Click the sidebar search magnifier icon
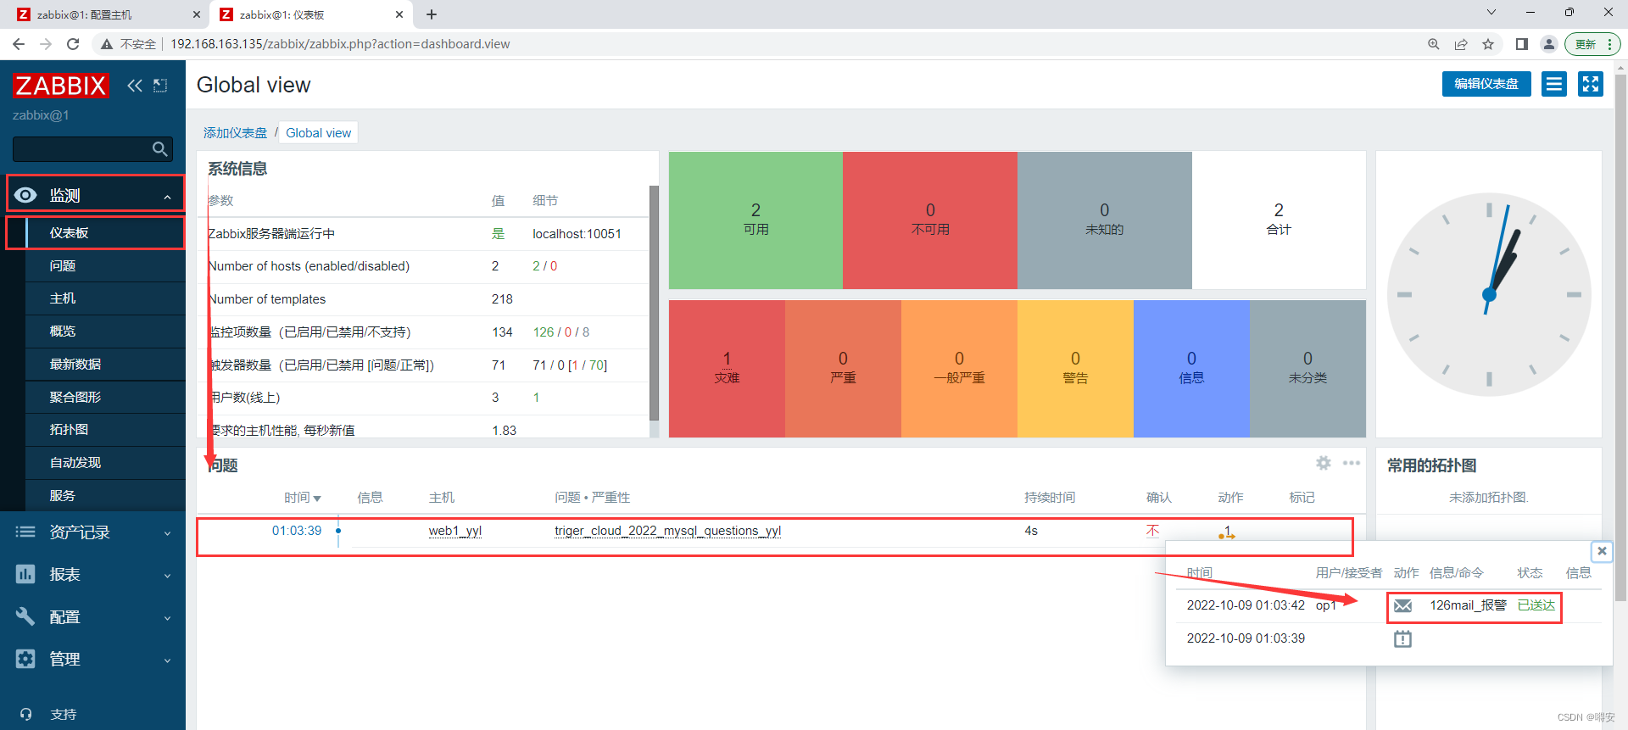This screenshot has width=1628, height=730. pos(159,149)
